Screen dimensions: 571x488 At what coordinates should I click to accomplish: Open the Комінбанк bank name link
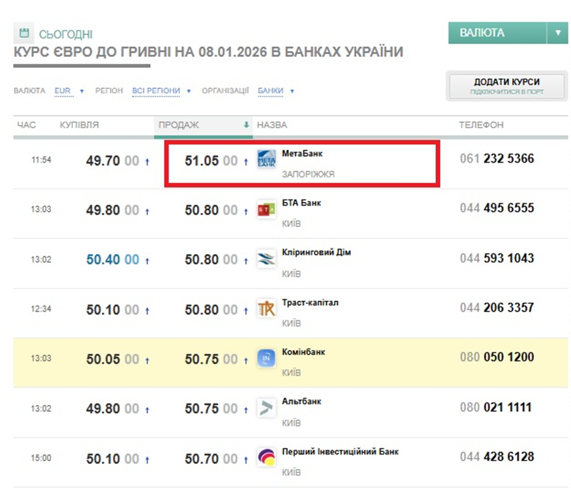303,352
